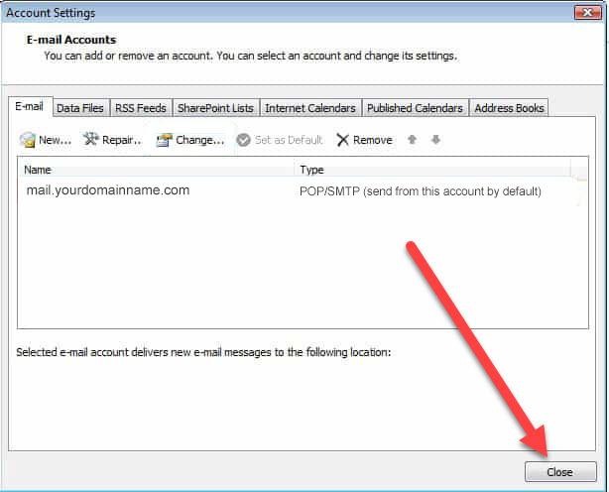Screen dimensions: 609x492
Task: Switch to SharePoint Lists tab
Action: [215, 108]
